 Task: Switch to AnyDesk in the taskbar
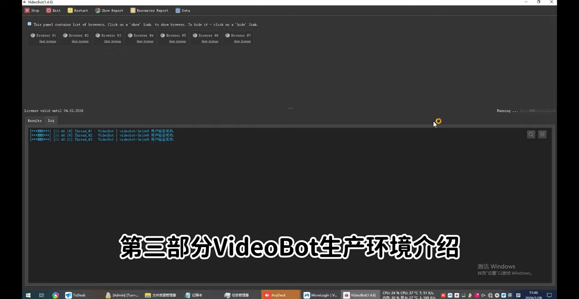281,295
